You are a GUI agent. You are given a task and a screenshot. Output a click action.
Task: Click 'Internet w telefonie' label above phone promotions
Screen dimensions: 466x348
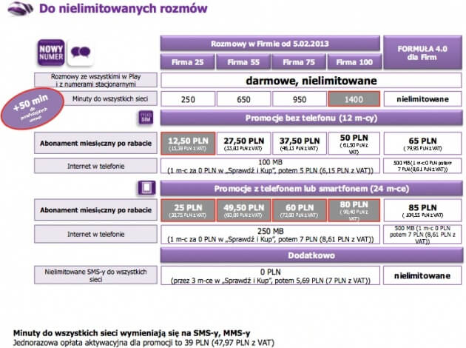[x=95, y=166]
